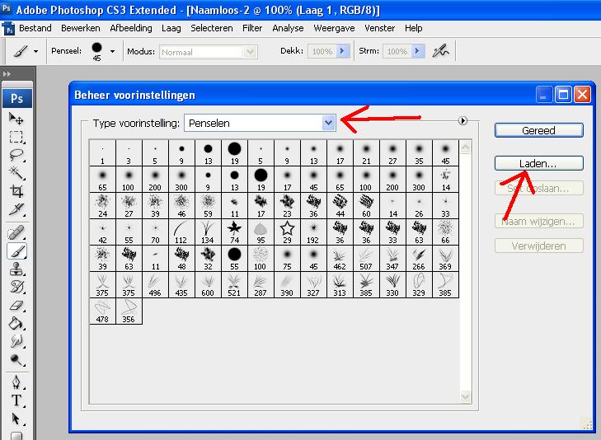
Task: Select the Pen tool
Action: coord(16,382)
